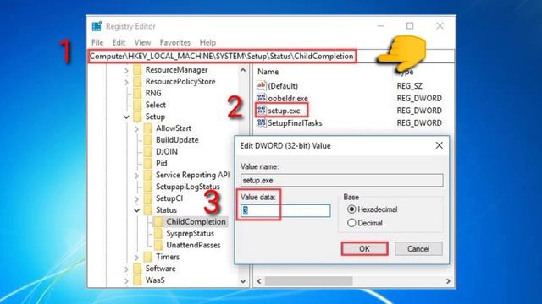Click the DJOIN folder icon
542x304 pixels.
coord(148,152)
